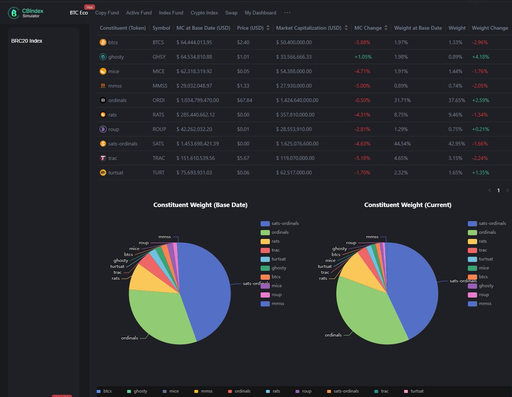Go to next table page arrow
512x397 pixels.
[x=507, y=190]
